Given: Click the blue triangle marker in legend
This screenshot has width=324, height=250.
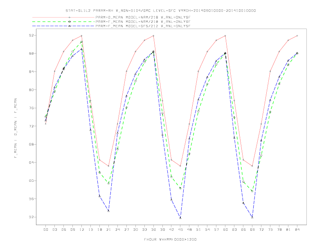Looking at the screenshot, I should click(70, 26).
